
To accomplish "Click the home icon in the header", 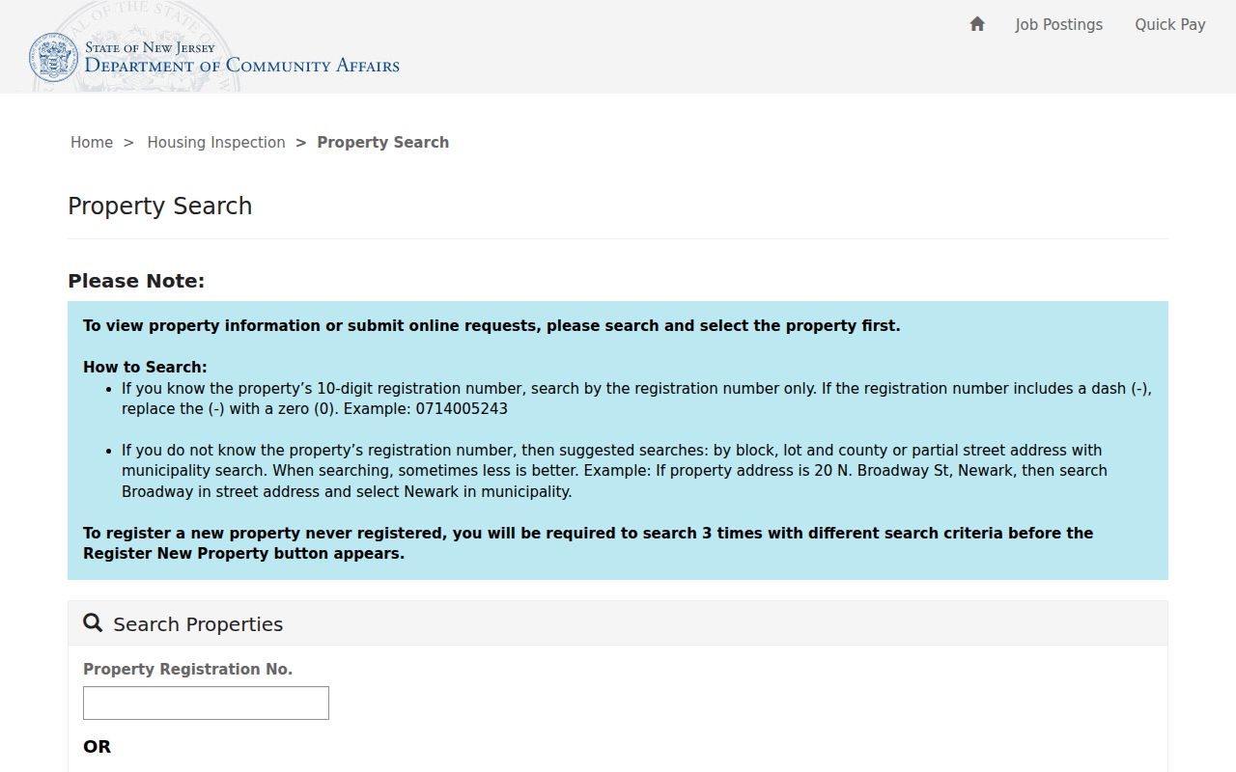I will (x=977, y=24).
